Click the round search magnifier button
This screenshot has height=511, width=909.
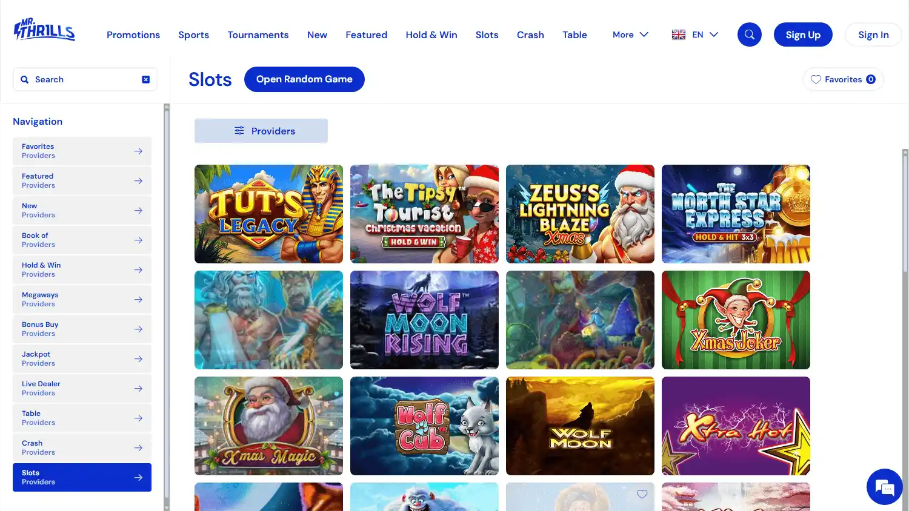point(750,35)
